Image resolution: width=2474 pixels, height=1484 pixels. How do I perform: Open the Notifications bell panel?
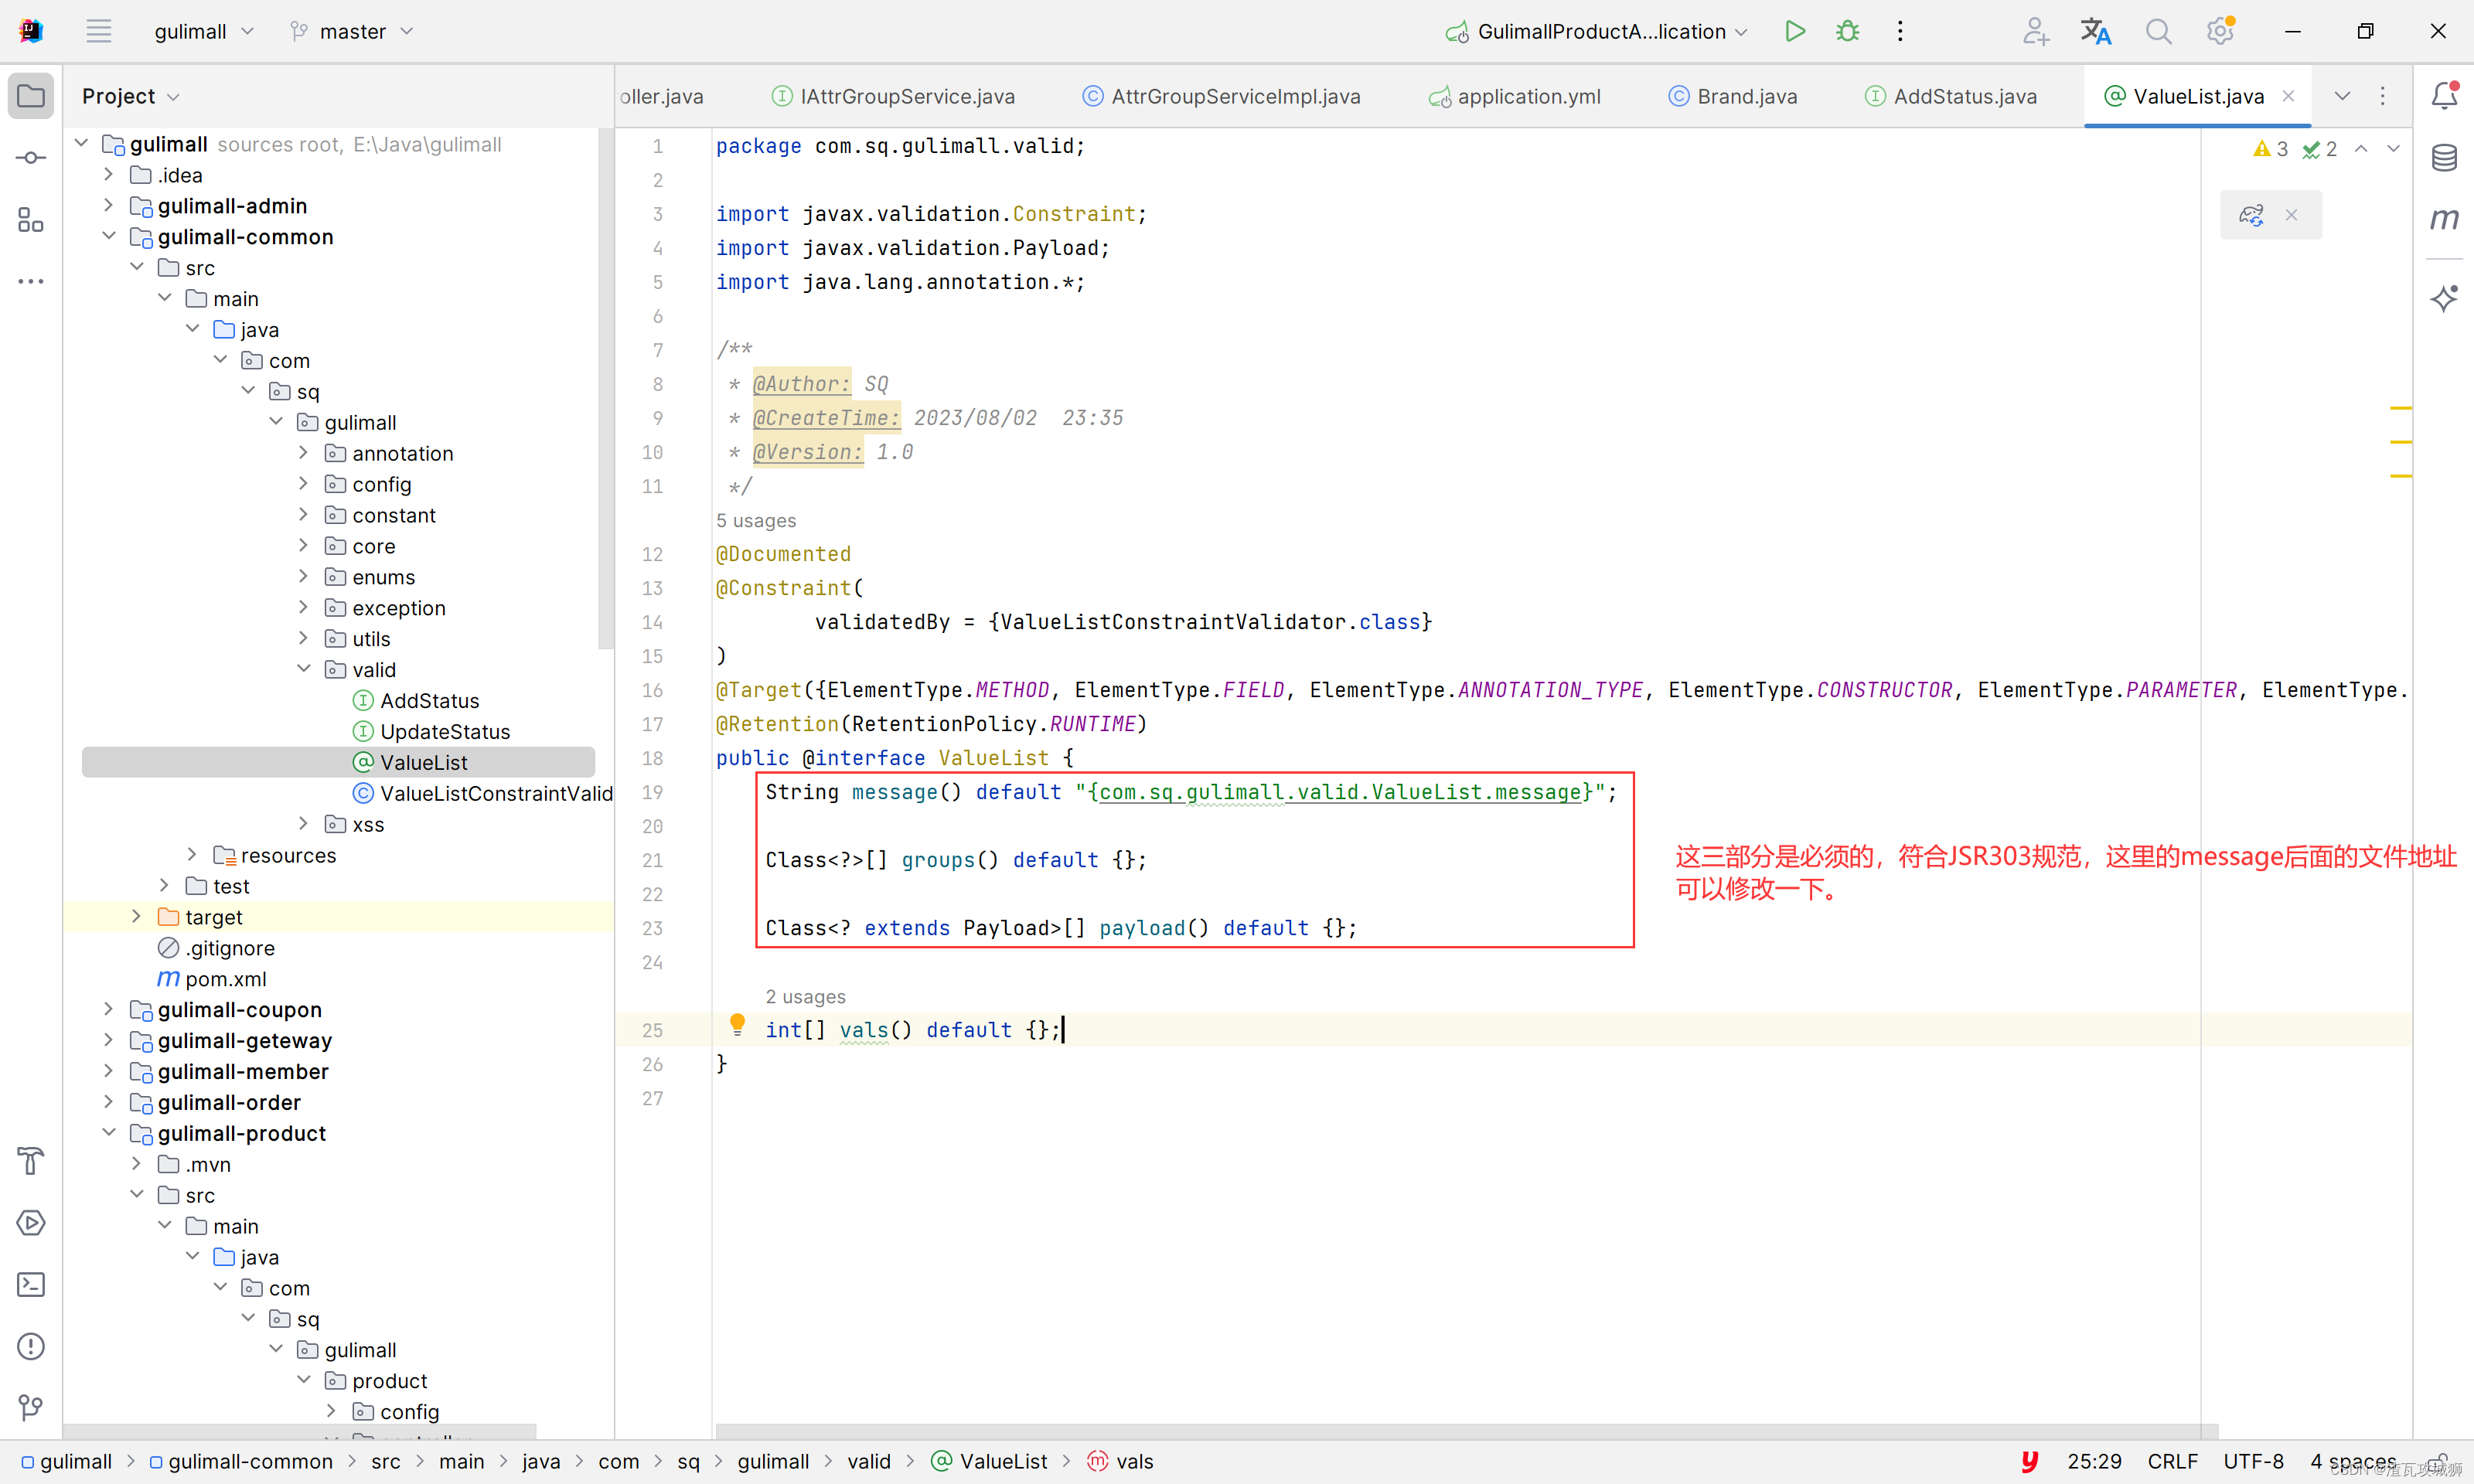[x=2444, y=96]
